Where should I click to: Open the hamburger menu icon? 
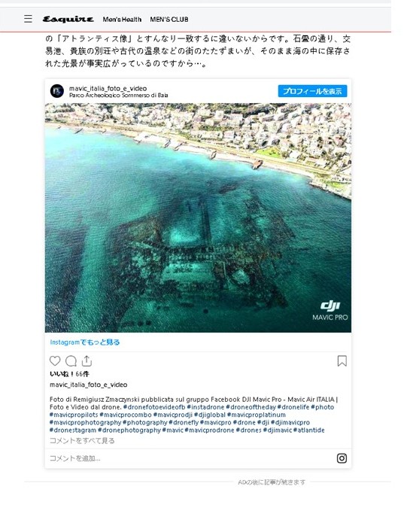click(x=28, y=19)
